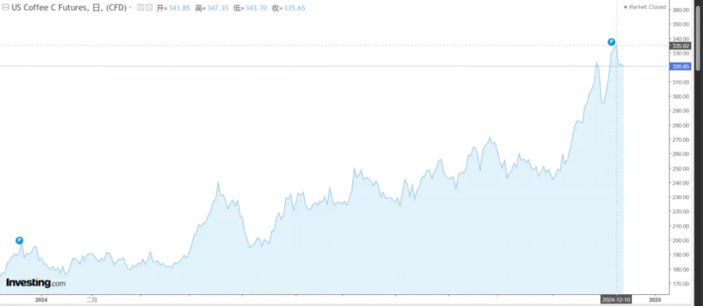This screenshot has height=306, width=703.
Task: Click the Market Closed status indicator
Action: (x=644, y=7)
